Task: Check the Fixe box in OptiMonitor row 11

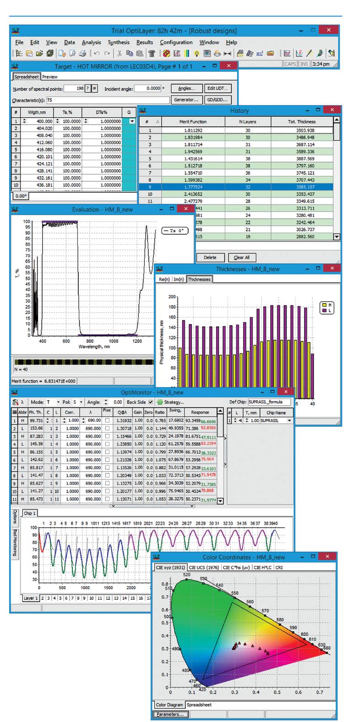Action: pyautogui.click(x=108, y=499)
